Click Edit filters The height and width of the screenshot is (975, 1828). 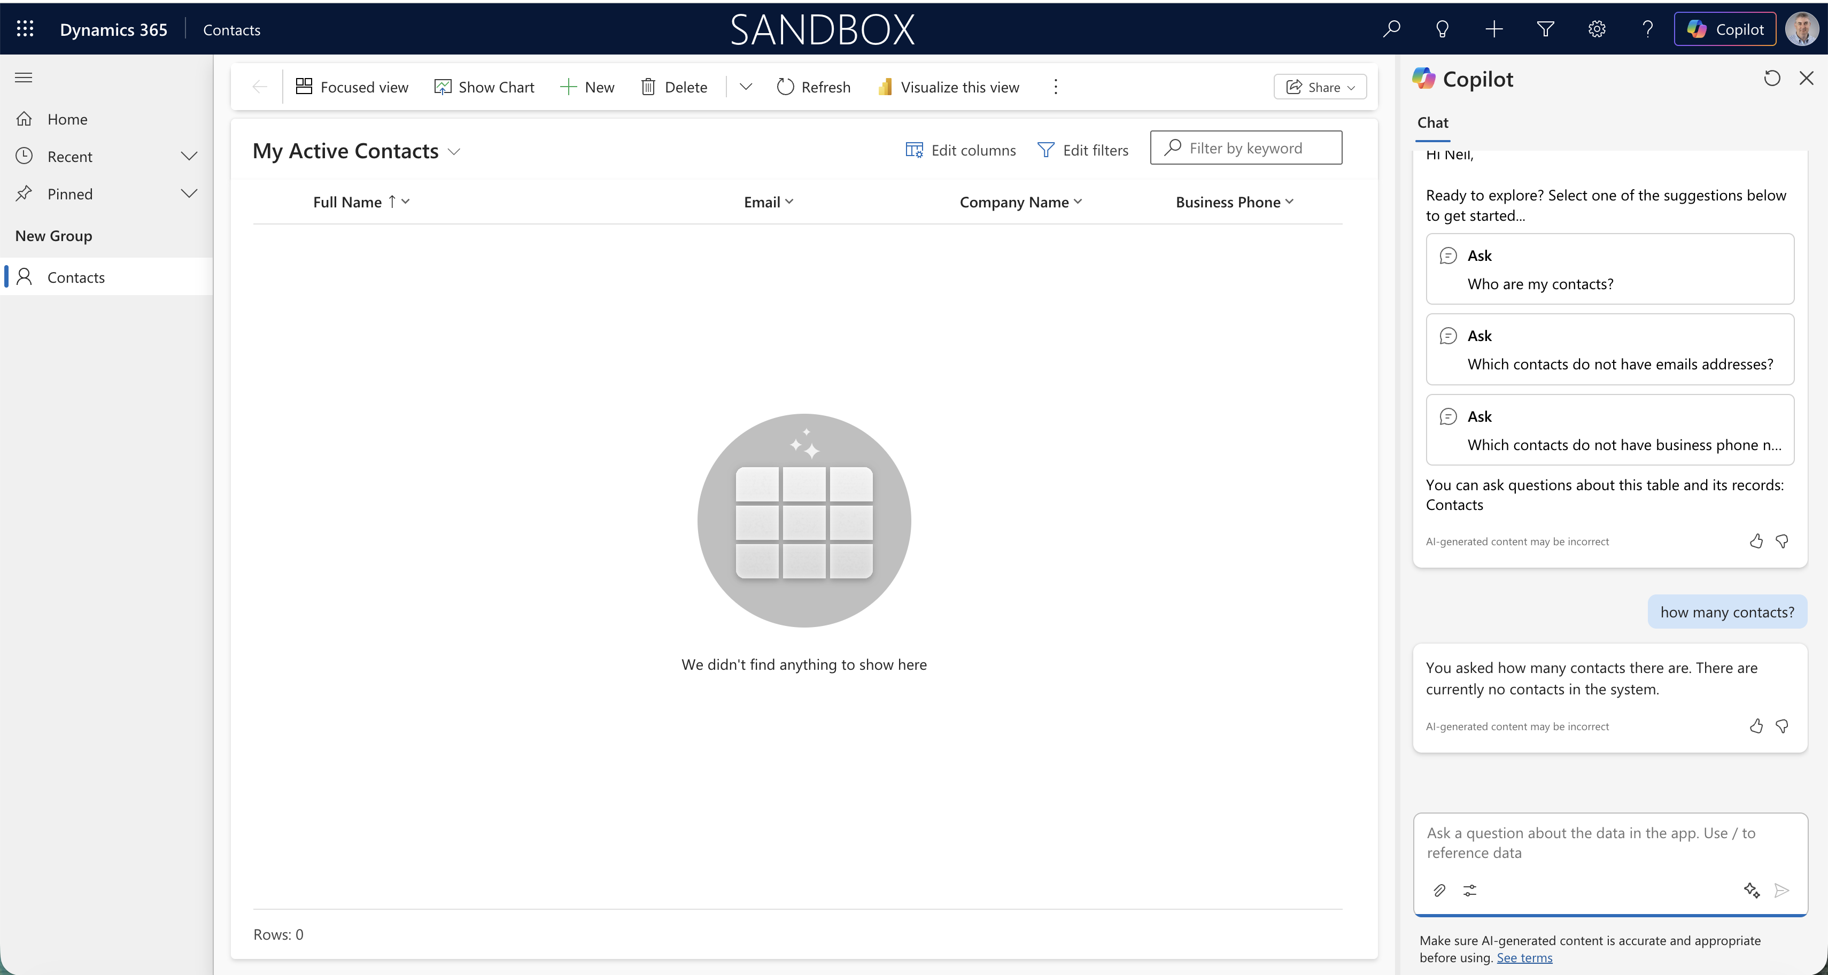point(1083,150)
